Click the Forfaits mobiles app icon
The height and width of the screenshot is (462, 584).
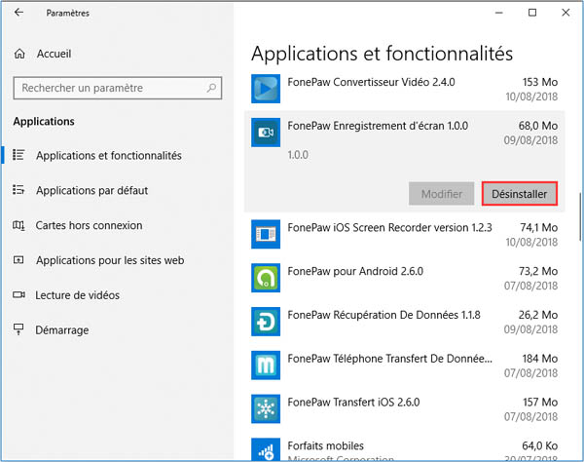point(266,449)
